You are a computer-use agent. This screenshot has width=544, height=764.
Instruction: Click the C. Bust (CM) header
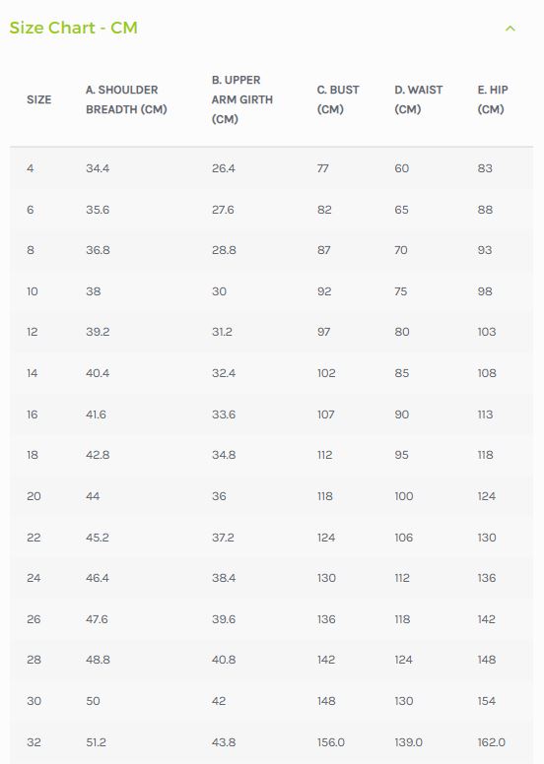tap(338, 99)
